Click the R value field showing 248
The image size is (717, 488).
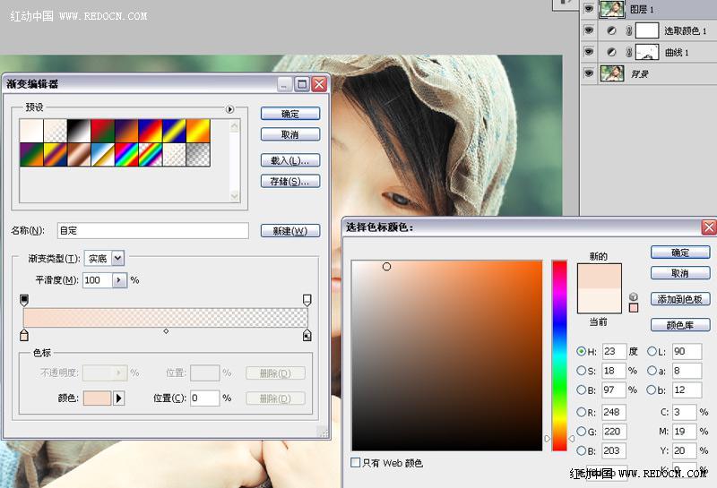click(614, 412)
